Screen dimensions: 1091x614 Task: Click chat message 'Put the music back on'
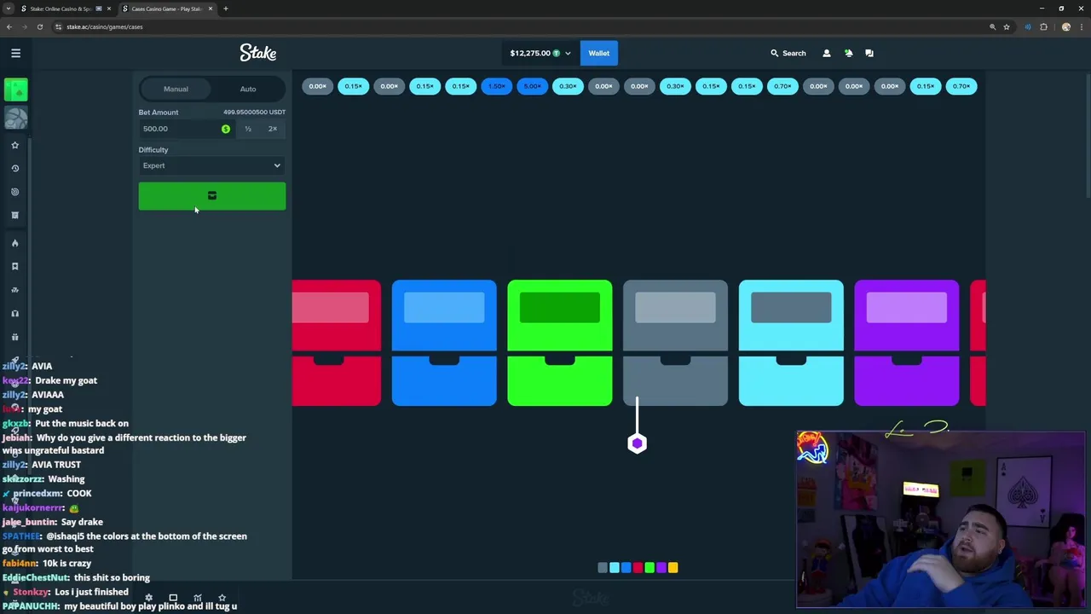point(82,423)
